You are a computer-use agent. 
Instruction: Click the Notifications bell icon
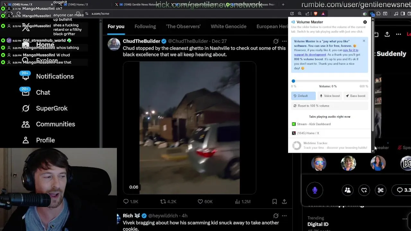pos(26,76)
